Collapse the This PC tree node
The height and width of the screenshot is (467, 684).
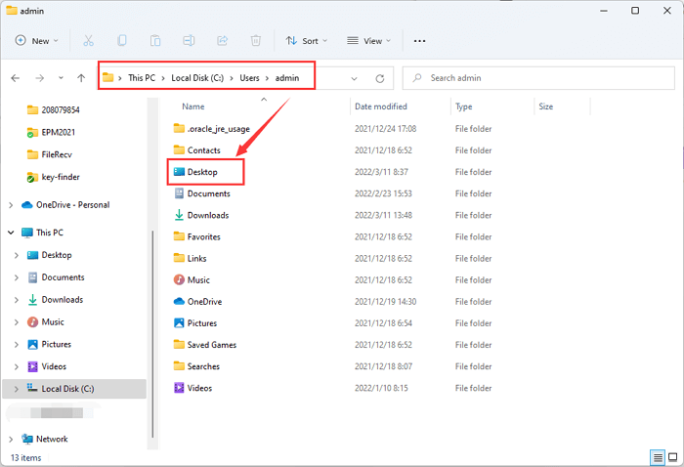pyautogui.click(x=11, y=233)
